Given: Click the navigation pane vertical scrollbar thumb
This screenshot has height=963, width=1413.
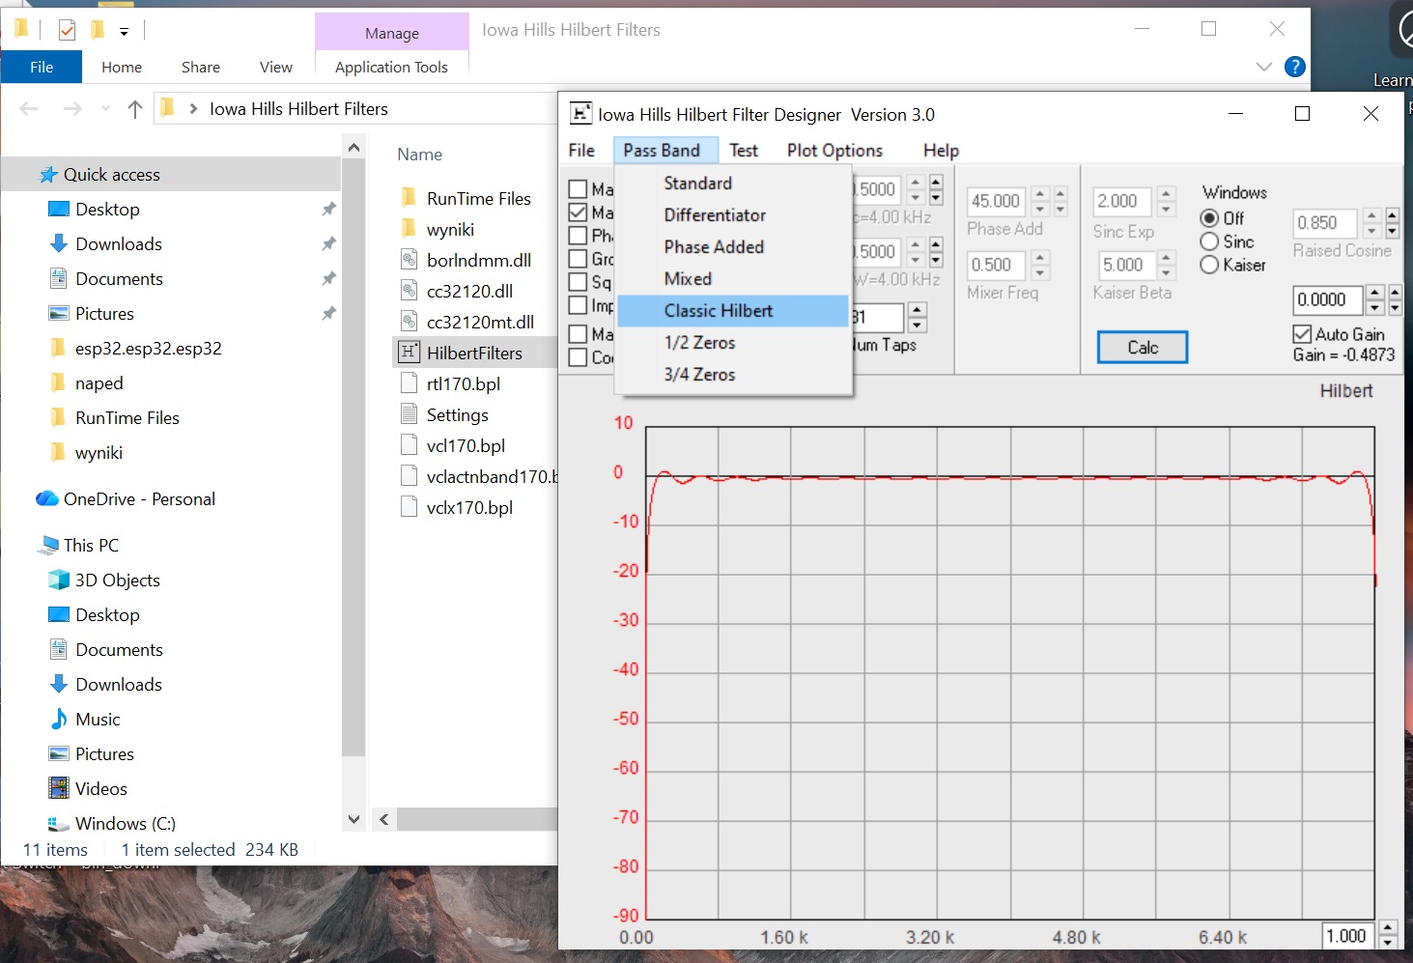Looking at the screenshot, I should [x=353, y=458].
